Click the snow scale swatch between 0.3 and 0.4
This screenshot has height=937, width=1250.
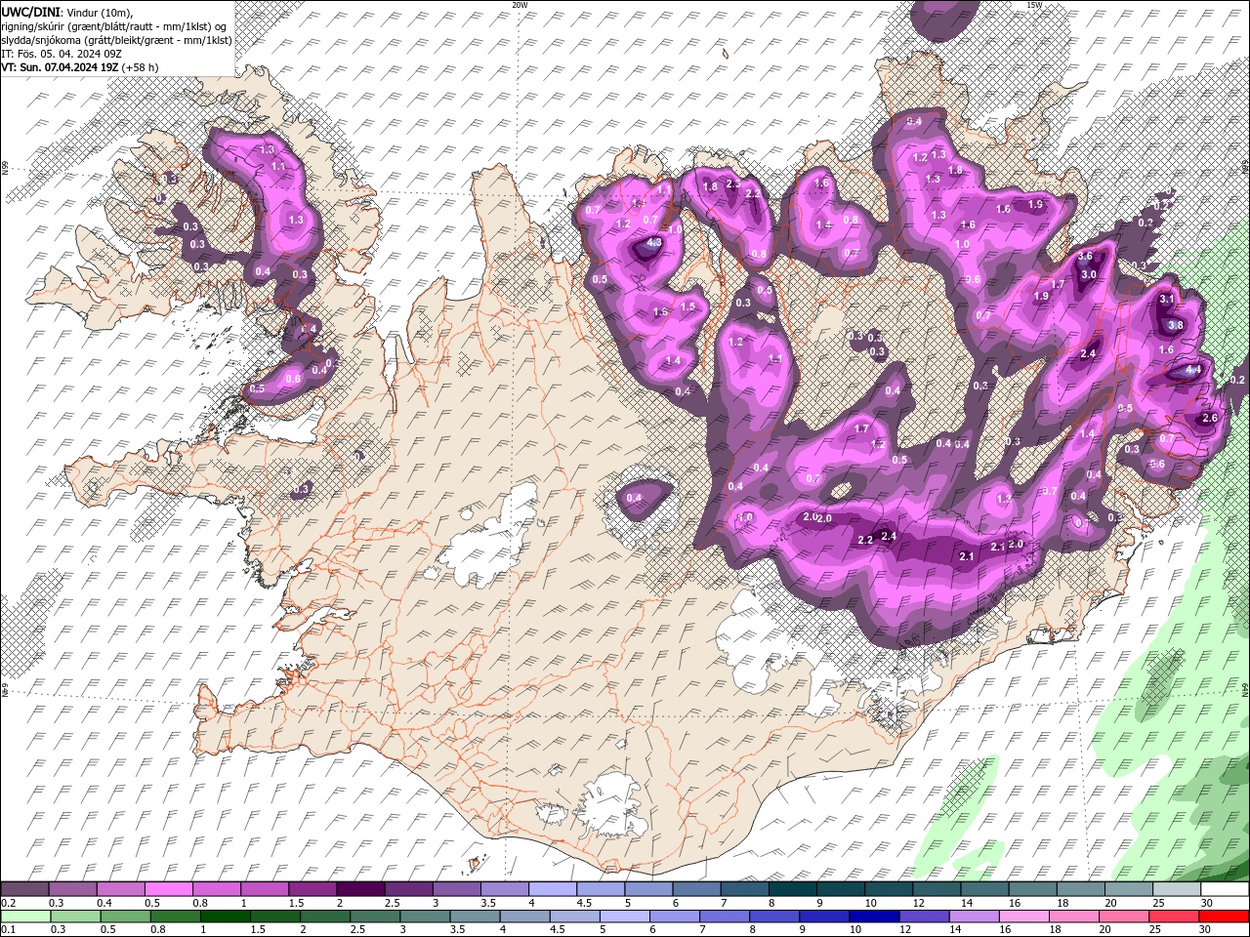[72, 889]
